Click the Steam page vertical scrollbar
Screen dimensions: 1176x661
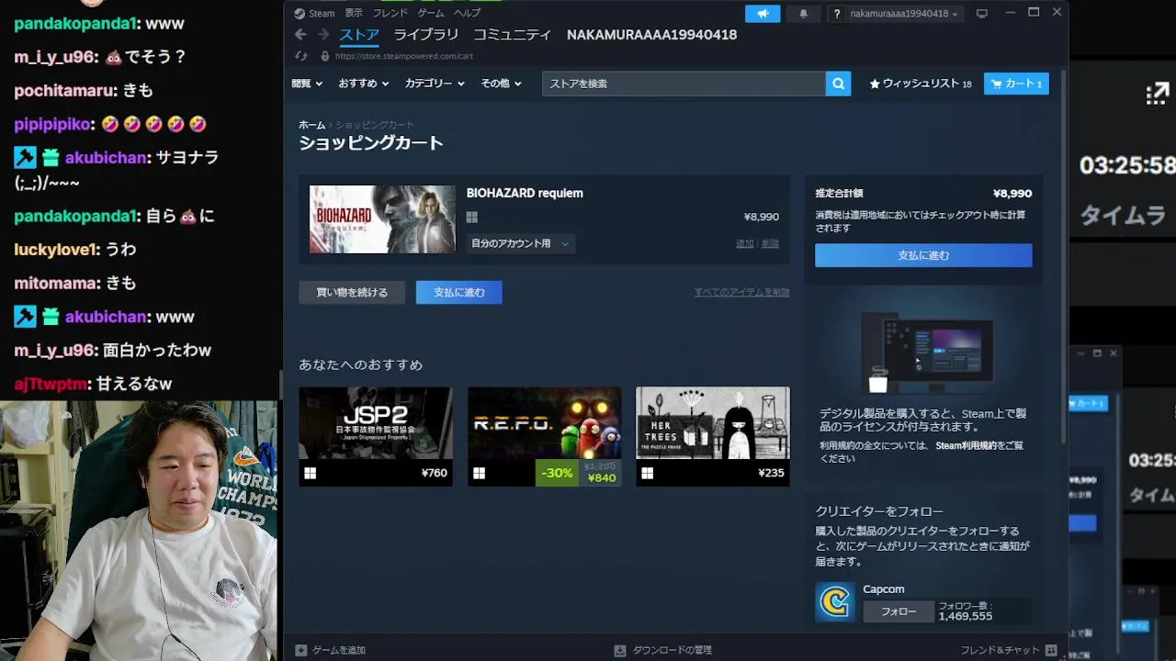[1064, 257]
